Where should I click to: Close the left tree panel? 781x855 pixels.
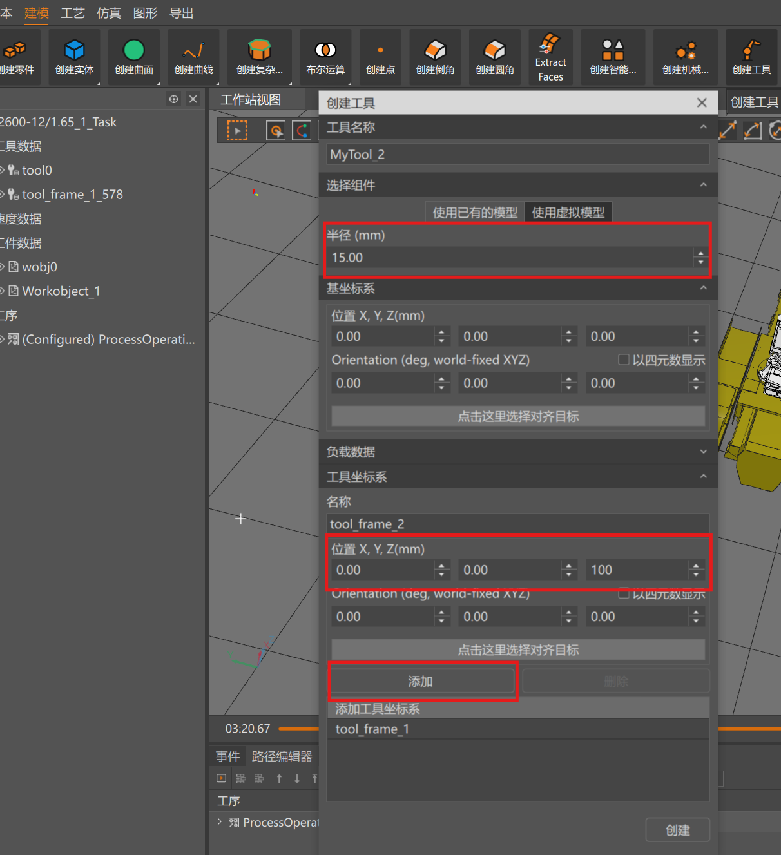(193, 99)
